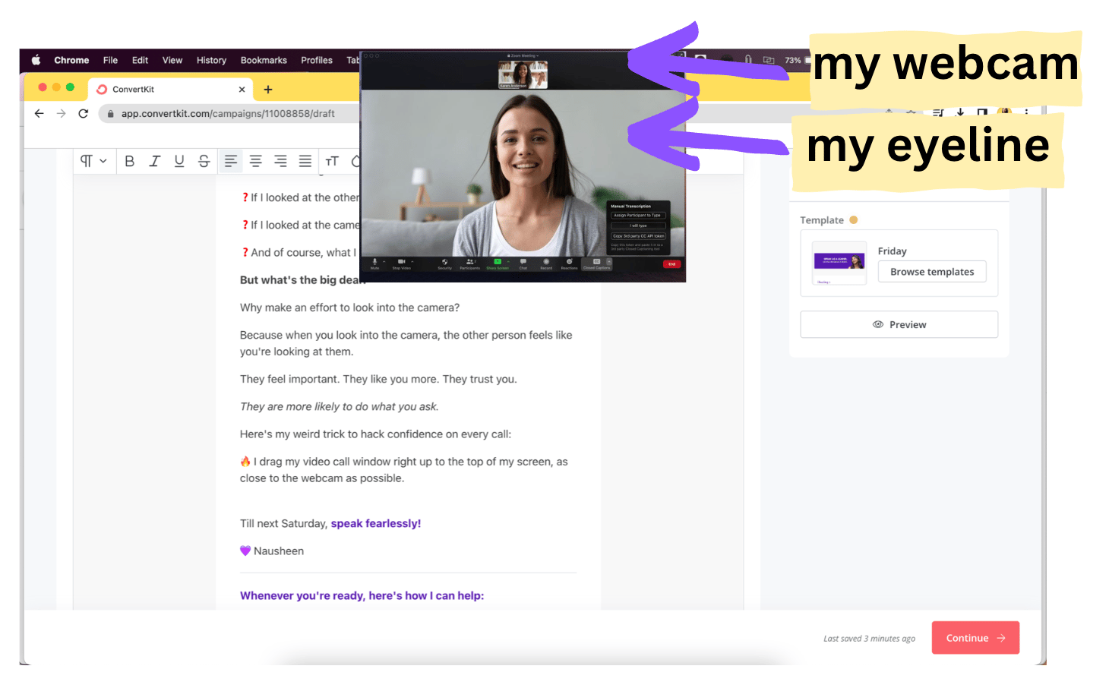Start Record in Zoom toolbar
Screen dimensions: 1109x694
click(546, 263)
